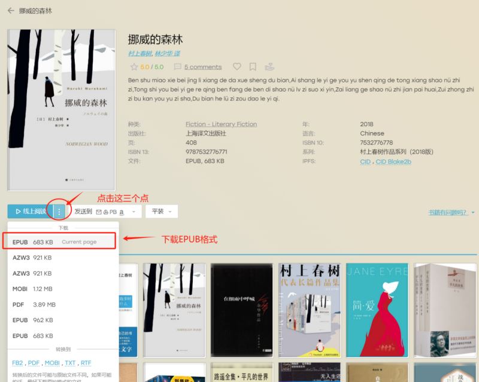The image size is (479, 382).
Task: Open the Norwegian Wood recommended cover thumbnail
Action: coord(174,310)
